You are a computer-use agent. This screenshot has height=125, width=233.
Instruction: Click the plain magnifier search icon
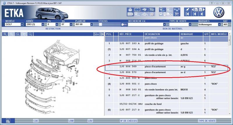[30, 34]
